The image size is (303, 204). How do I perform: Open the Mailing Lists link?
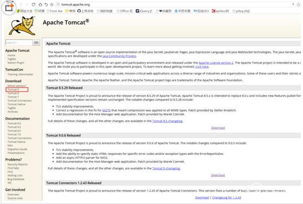[15, 176]
